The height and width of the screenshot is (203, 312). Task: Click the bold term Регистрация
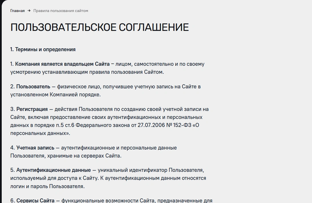pos(32,109)
